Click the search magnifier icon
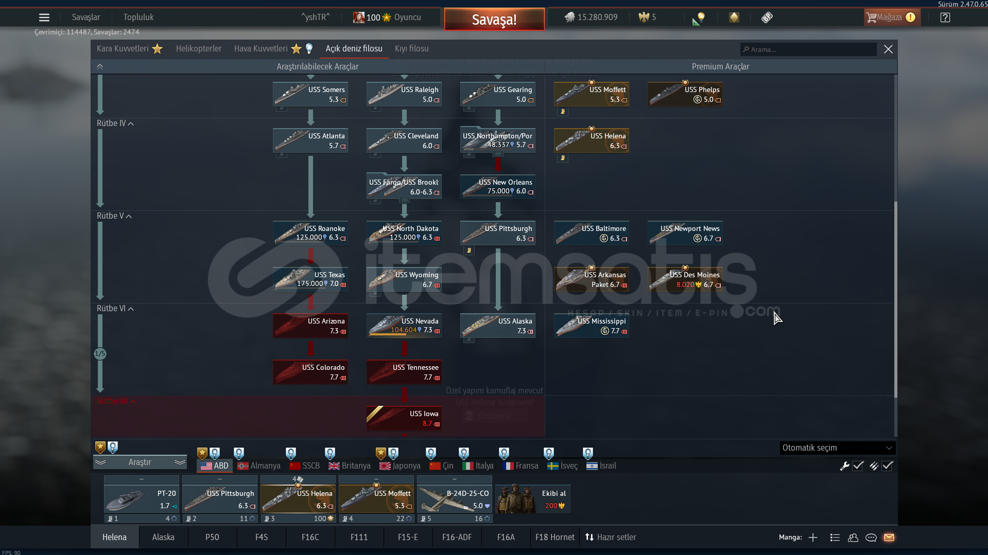This screenshot has height=555, width=988. pos(746,49)
